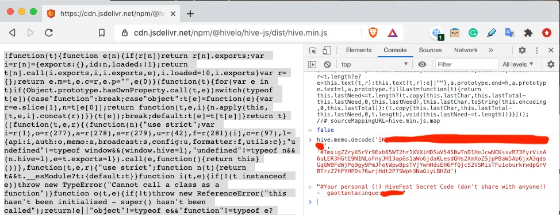Clear the console with the ban icon
The width and height of the screenshot is (560, 215).
[x=328, y=64]
